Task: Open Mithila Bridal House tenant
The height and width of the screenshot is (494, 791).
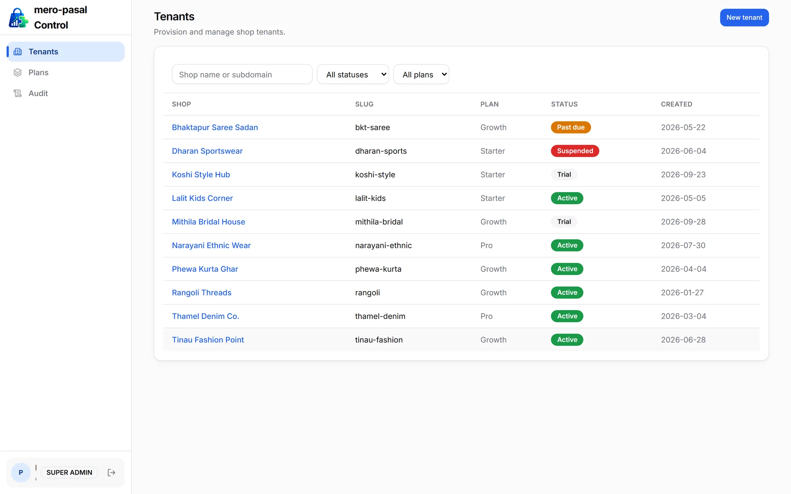Action: pos(208,222)
